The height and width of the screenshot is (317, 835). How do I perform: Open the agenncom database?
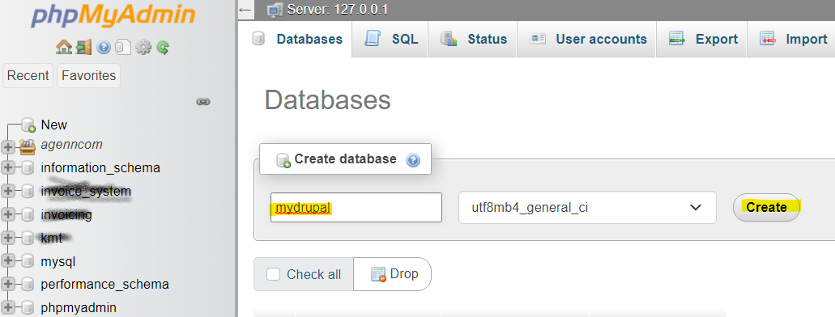71,145
